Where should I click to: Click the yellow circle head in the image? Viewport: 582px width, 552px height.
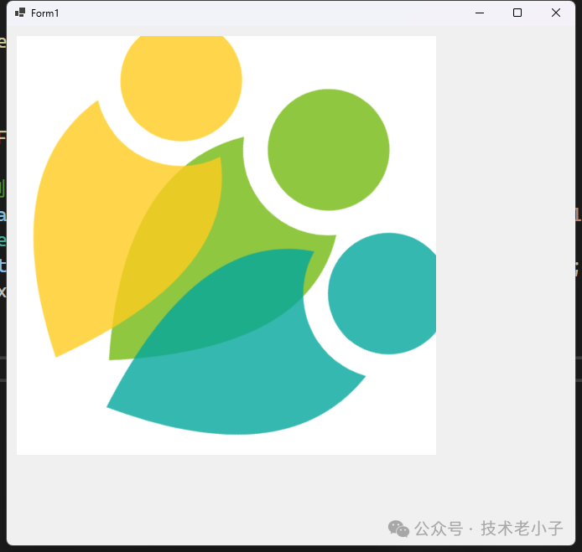click(181, 80)
